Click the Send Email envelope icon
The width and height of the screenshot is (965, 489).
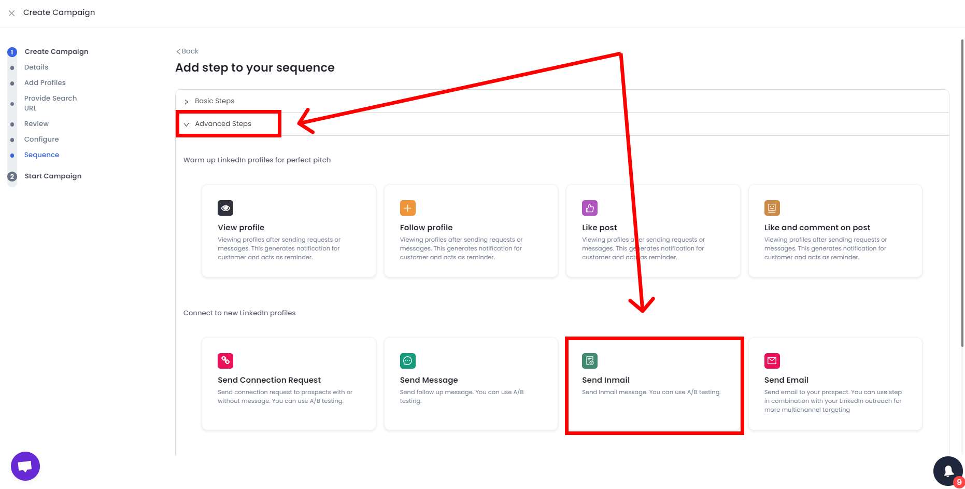pos(772,360)
